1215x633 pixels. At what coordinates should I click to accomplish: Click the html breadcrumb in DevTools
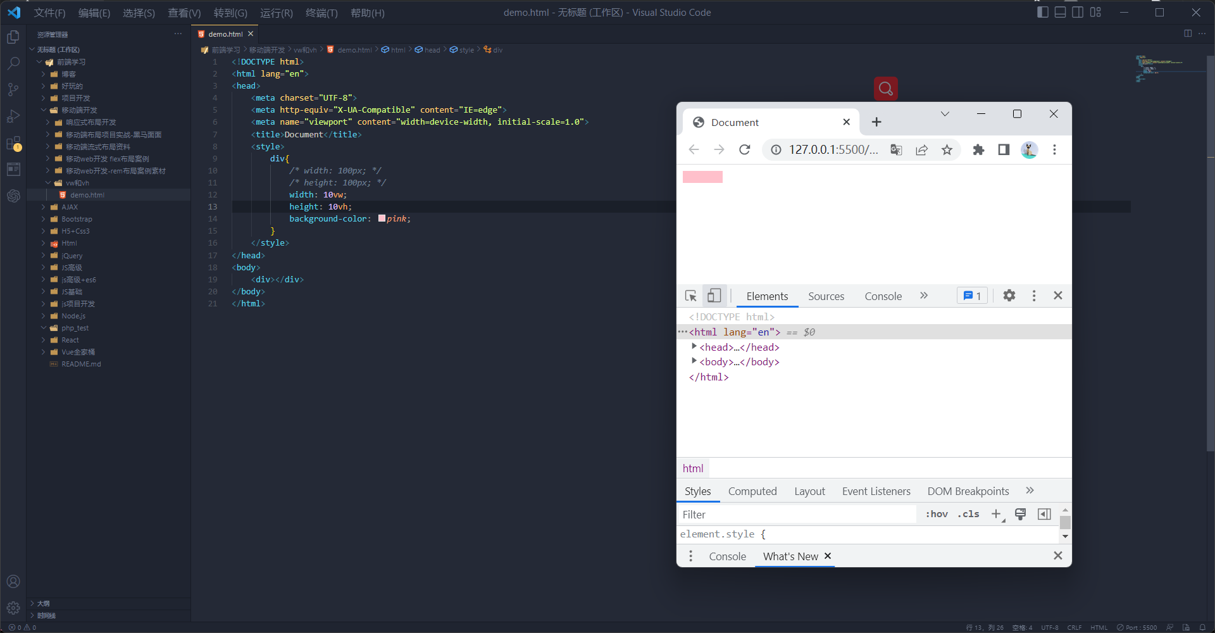(x=693, y=468)
